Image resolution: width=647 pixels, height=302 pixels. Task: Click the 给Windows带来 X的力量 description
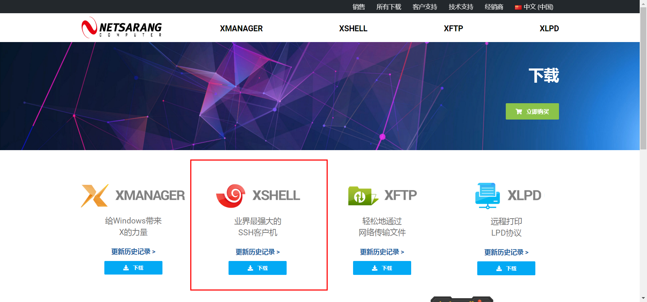pos(133,226)
